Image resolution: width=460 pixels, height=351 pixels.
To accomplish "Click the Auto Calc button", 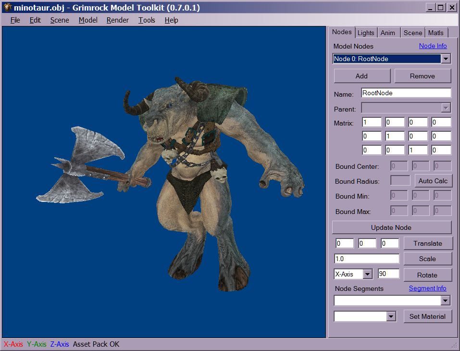I will (x=433, y=181).
